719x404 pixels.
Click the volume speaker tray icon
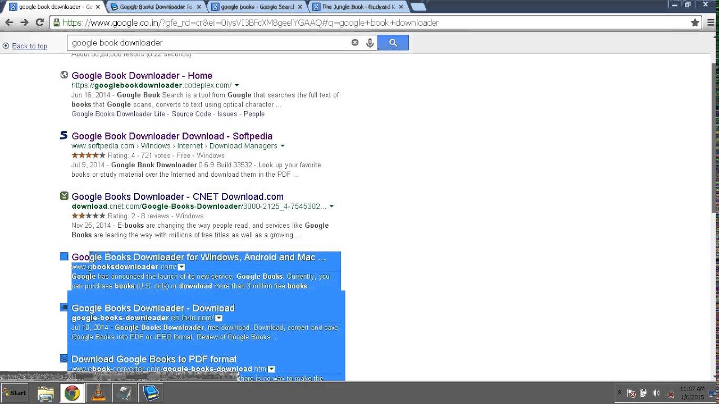656,393
